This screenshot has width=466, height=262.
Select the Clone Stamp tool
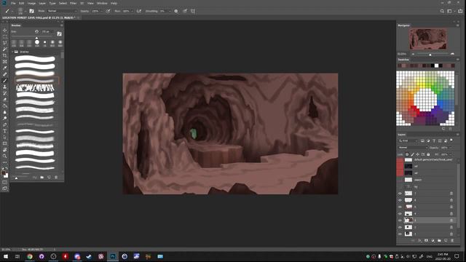[5, 87]
